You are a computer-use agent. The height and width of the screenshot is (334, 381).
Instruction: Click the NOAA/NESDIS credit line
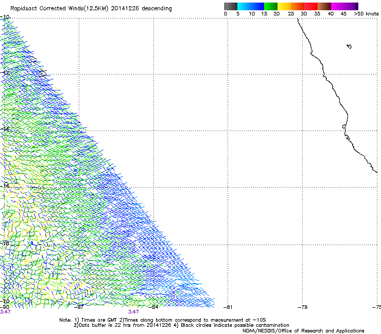[303, 331]
